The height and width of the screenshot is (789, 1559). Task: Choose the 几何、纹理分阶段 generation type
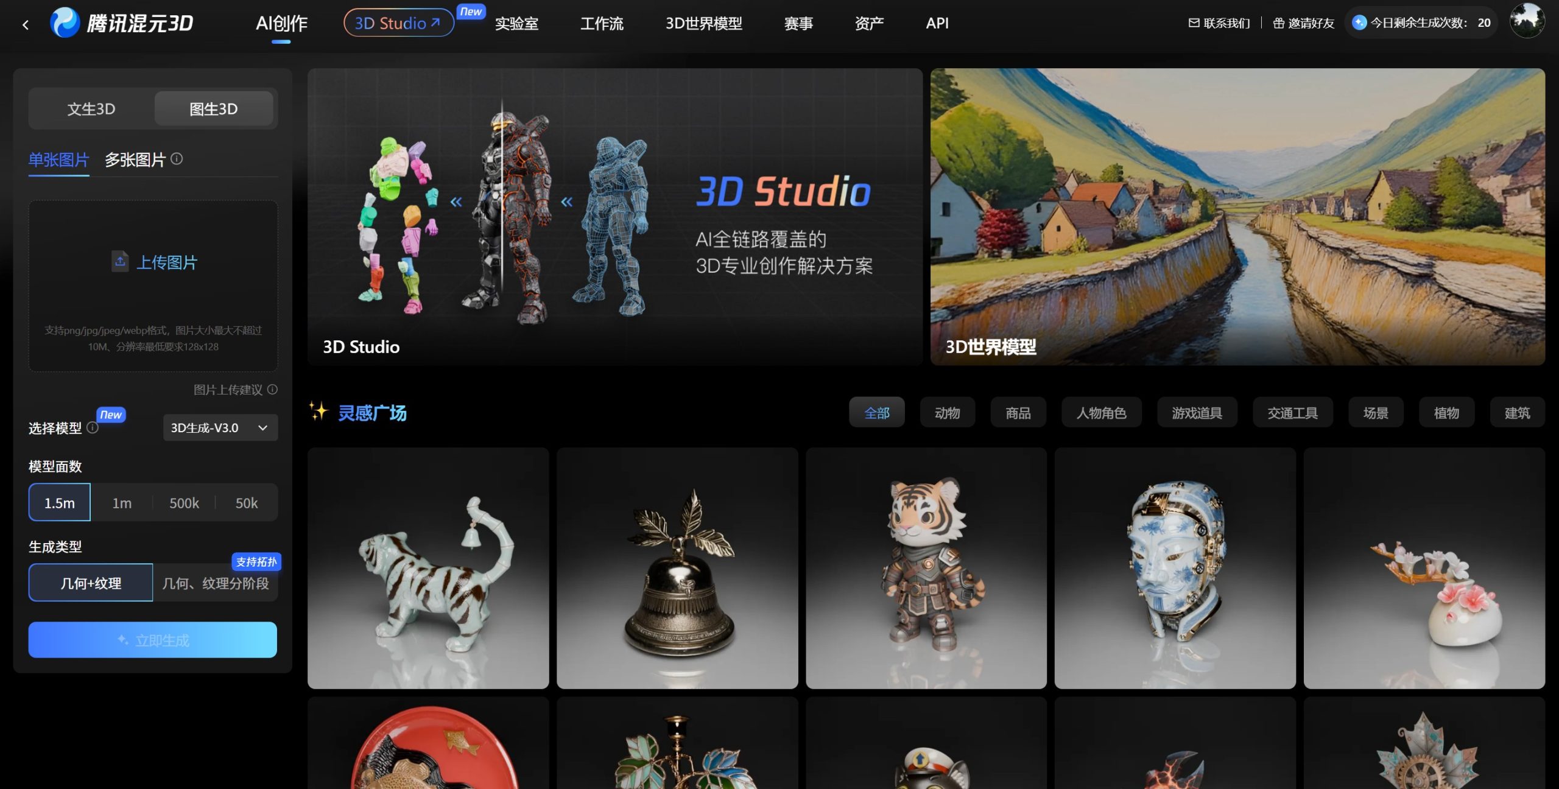point(216,583)
